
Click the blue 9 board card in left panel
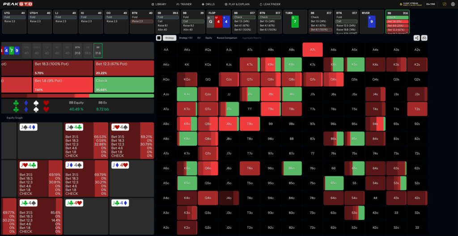17,50
